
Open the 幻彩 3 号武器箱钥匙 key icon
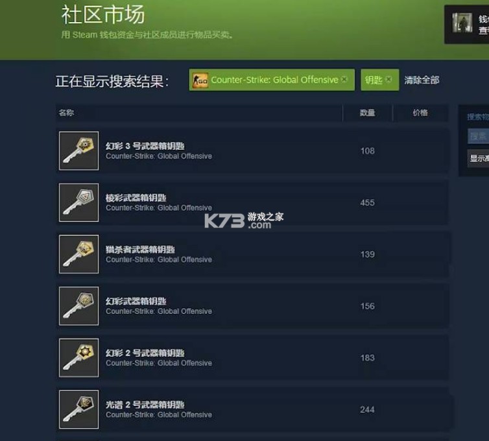[79, 150]
